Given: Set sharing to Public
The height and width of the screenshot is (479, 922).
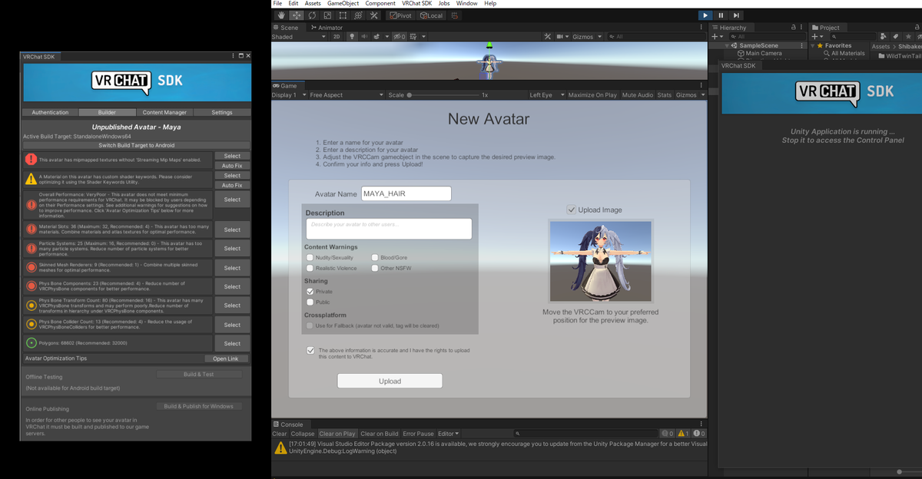Looking at the screenshot, I should point(310,302).
